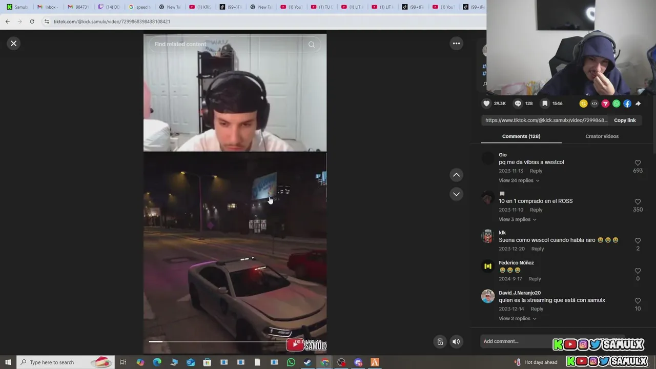Screen dimensions: 656x369
Task: Switch to the Comments (128) tab
Action: point(521,136)
